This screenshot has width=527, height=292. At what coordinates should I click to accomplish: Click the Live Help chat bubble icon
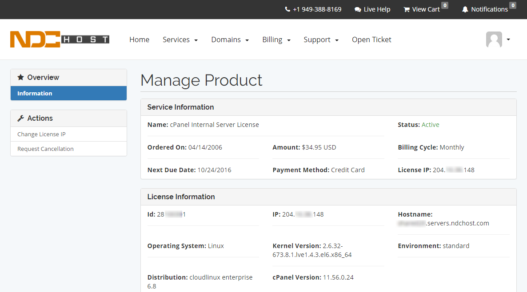358,9
